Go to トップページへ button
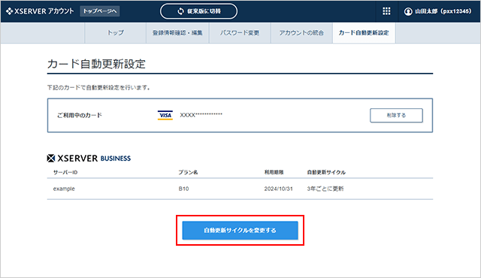Viewport: 481px width, 278px height. coord(100,11)
